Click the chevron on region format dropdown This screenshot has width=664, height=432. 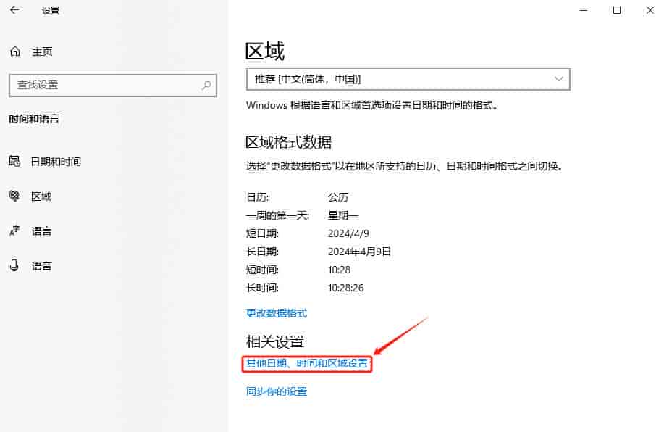coord(558,79)
